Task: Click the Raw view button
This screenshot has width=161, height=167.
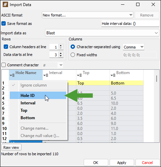Action: pos(11,147)
